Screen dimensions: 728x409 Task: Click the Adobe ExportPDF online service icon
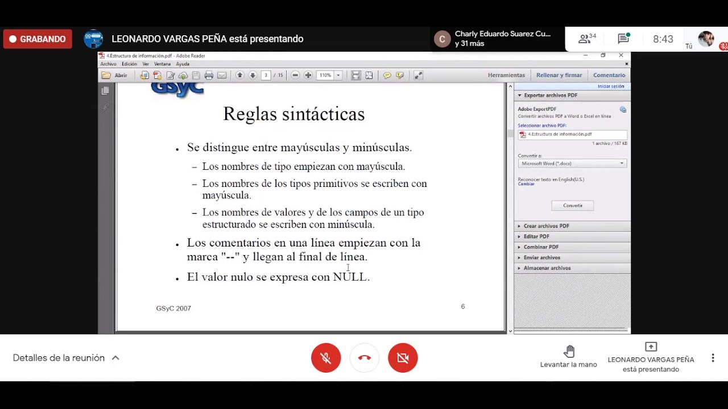point(623,110)
